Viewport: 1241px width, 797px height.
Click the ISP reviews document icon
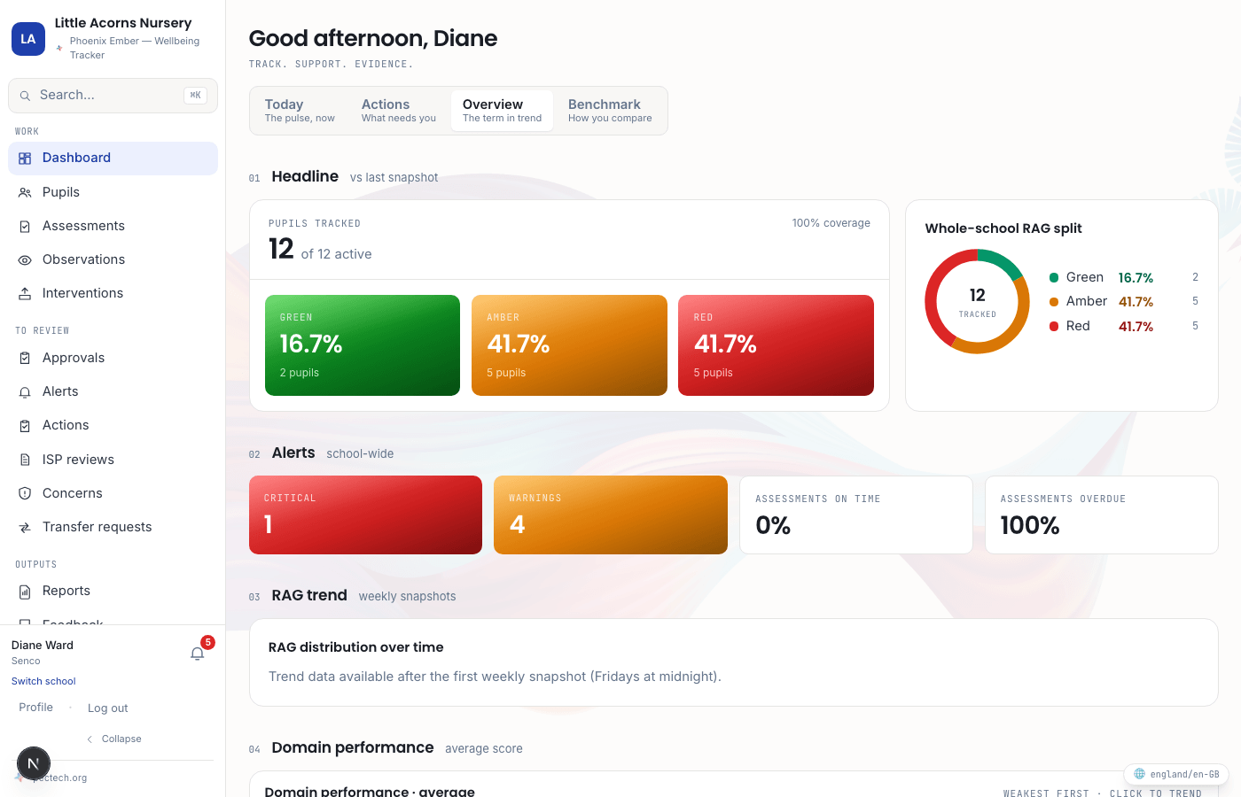(25, 460)
